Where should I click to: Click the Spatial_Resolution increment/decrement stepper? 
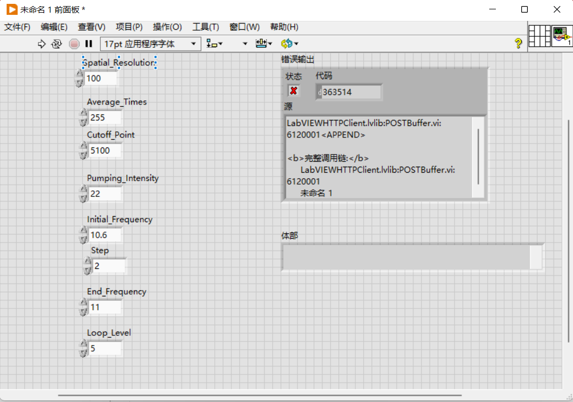point(79,79)
